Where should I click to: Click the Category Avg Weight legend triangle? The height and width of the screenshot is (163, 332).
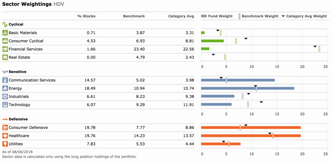tap(283, 16)
